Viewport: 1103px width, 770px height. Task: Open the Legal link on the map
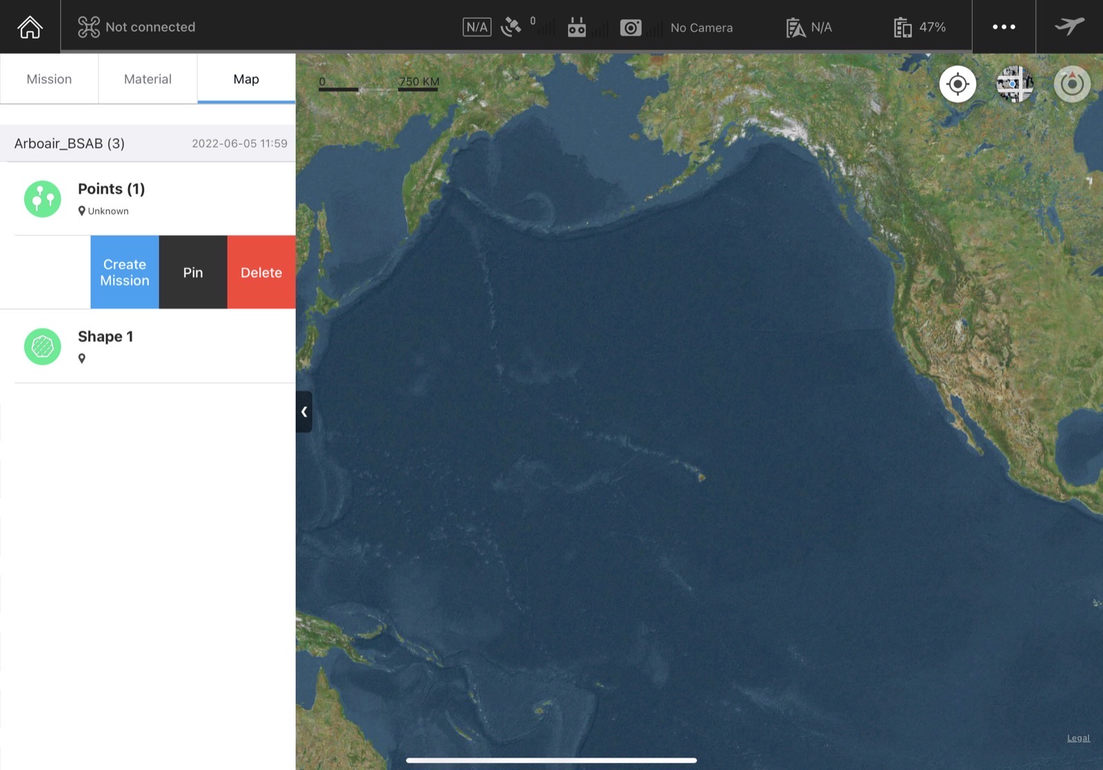[1078, 738]
